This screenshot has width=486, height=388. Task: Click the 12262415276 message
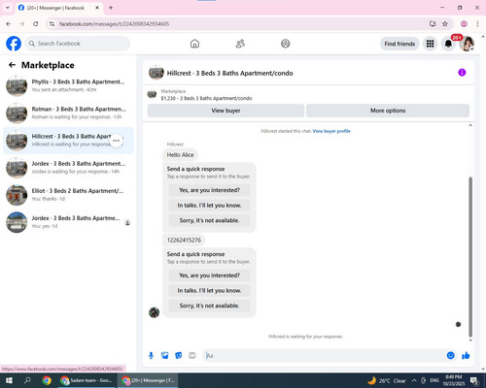click(184, 240)
